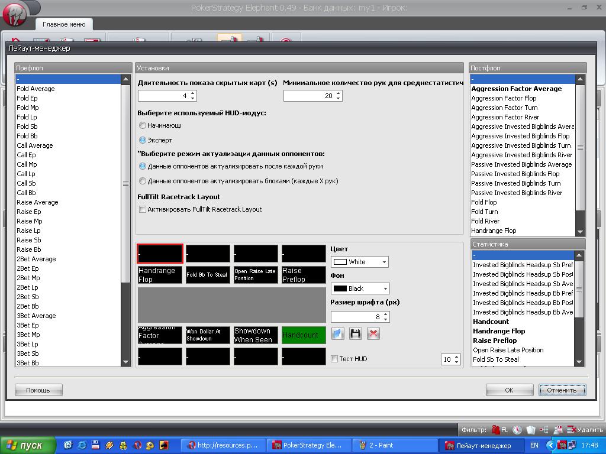Click the floppy disk quick launch icon
Screen dimensions: 606x454
(95, 445)
